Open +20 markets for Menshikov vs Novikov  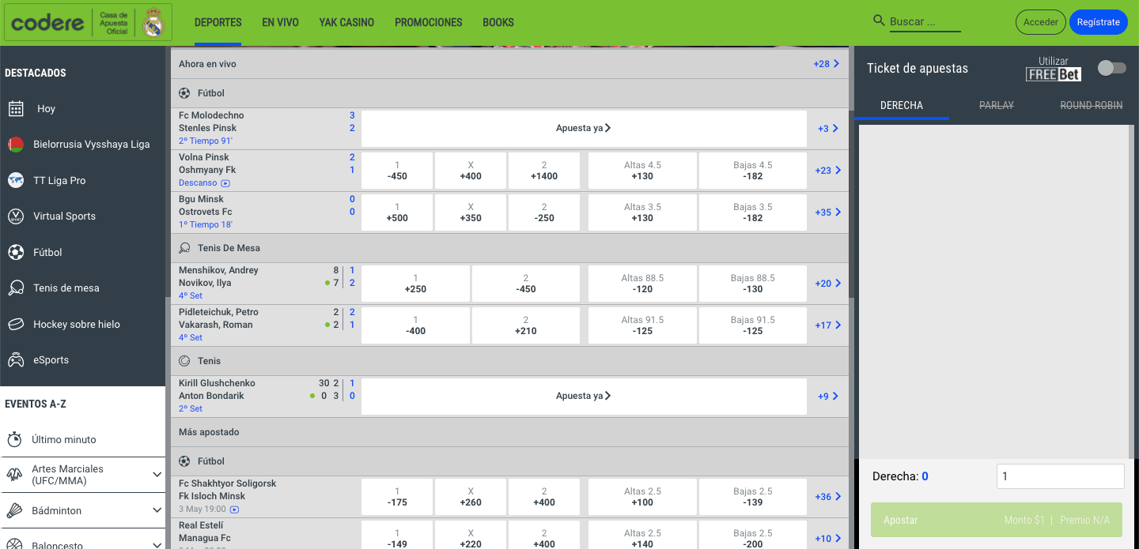click(828, 284)
